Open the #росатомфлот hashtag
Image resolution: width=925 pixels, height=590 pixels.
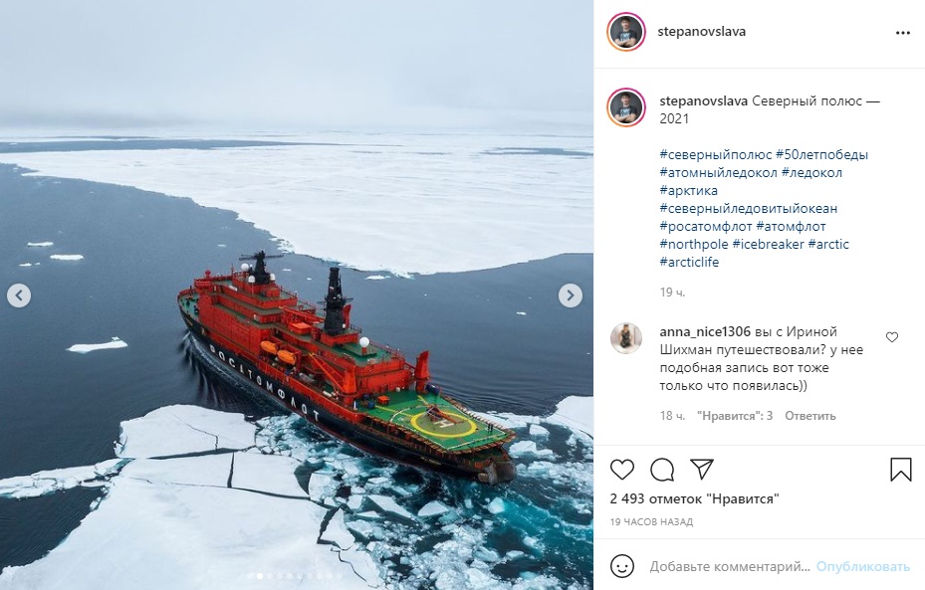(706, 226)
